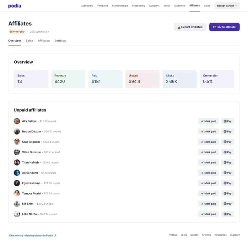Open Trian Nalrish's avatar
Screen dimensions: 248x246
[17, 162]
